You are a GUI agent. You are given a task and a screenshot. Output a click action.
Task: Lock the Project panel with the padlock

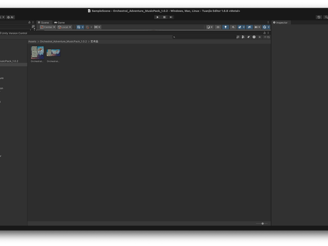point(264,33)
